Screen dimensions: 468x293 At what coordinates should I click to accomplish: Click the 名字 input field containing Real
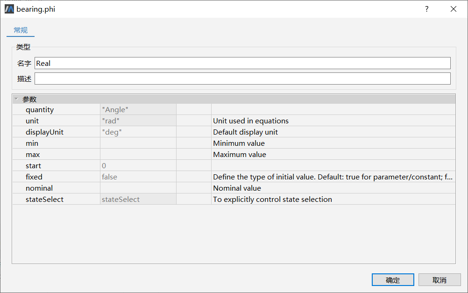pyautogui.click(x=242, y=63)
